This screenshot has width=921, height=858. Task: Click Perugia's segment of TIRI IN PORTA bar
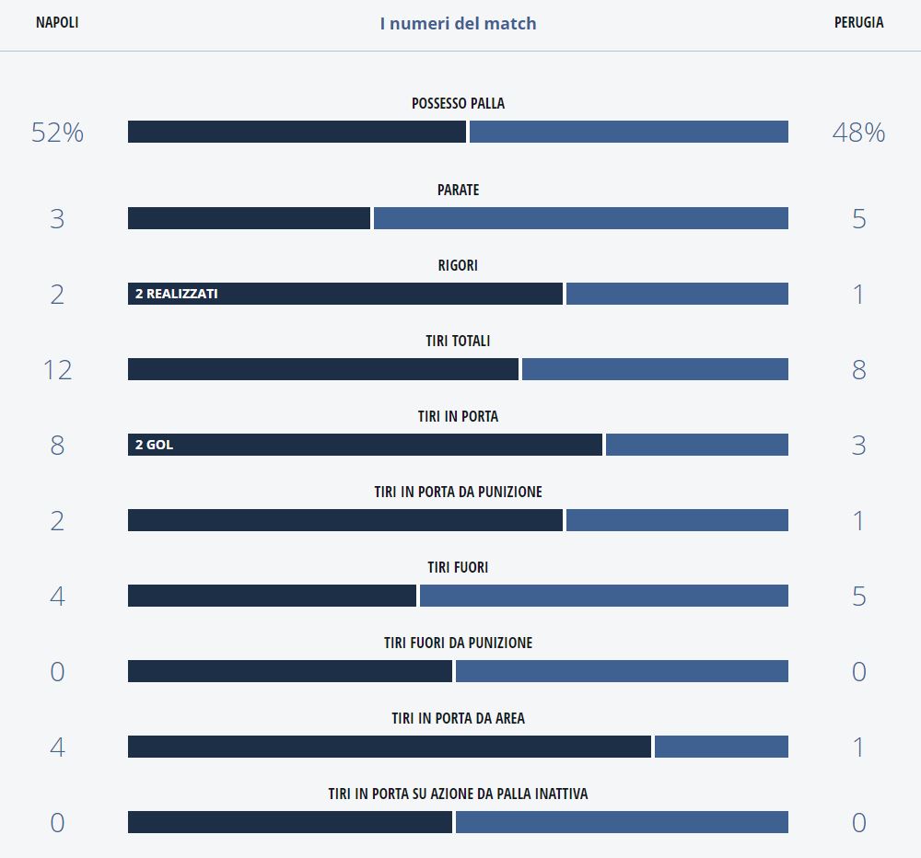pos(696,445)
